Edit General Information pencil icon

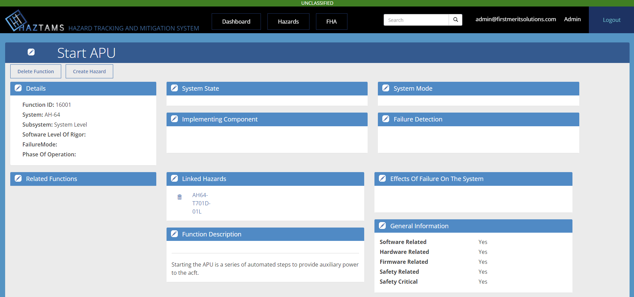(383, 225)
